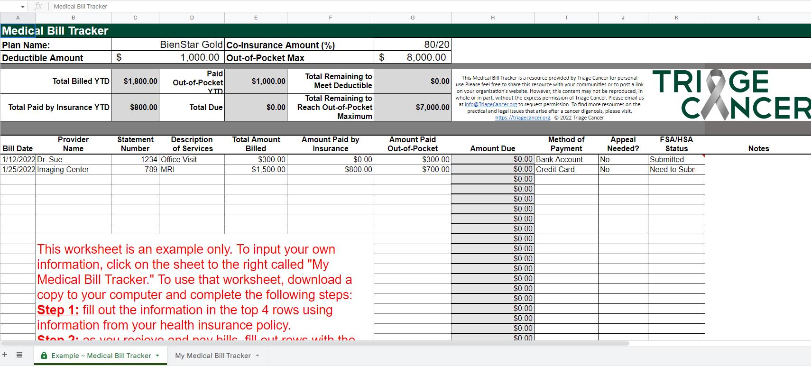Click the lock icon on the Example tab
The height and width of the screenshot is (366, 811).
pos(44,356)
